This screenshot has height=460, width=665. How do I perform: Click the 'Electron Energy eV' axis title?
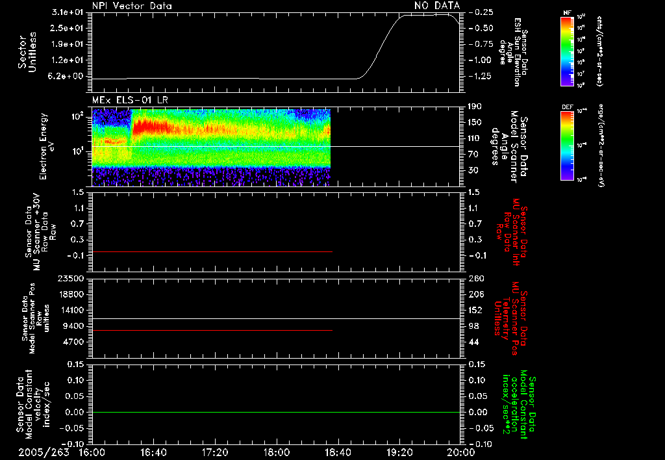click(x=47, y=146)
